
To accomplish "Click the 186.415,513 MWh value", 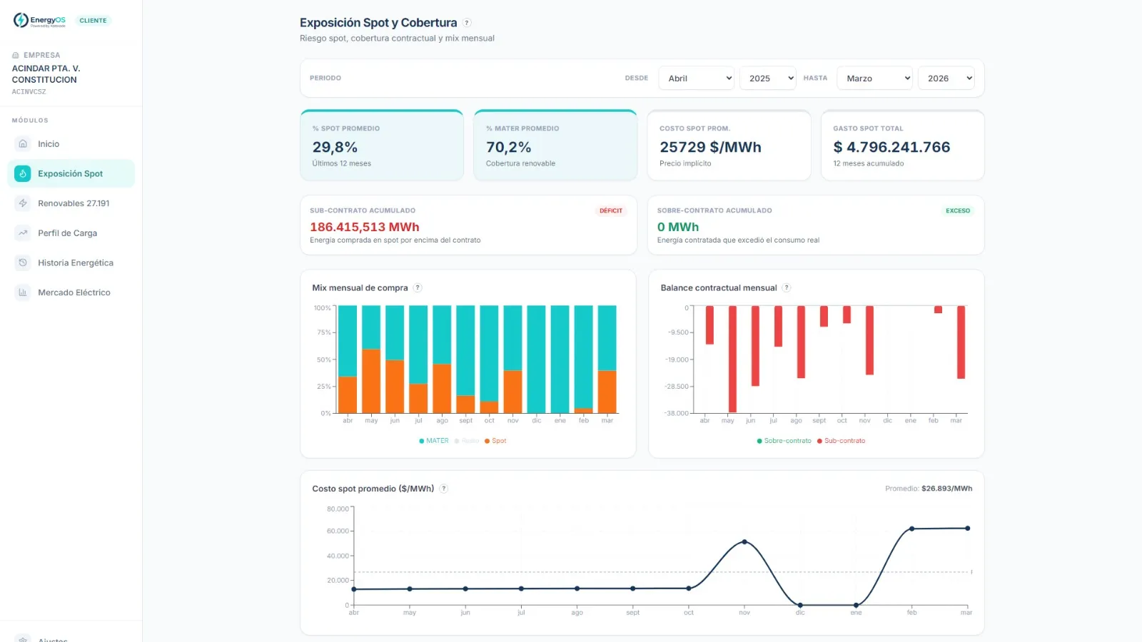I will (365, 227).
